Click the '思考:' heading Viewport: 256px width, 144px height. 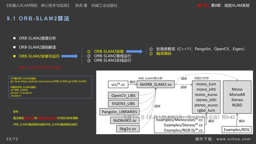tap(16, 112)
